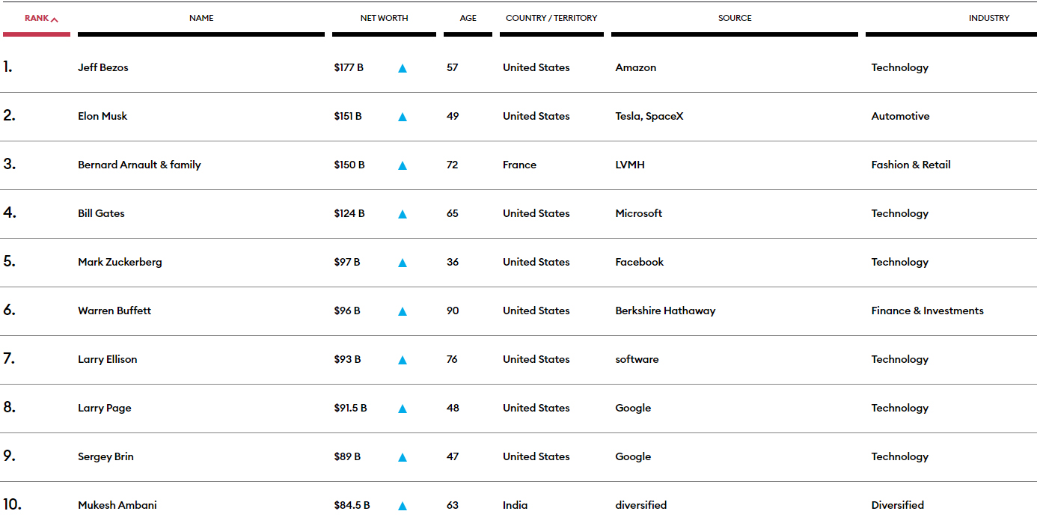Click Berkshire Hathaway in the source column
Viewport: 1037px width, 529px height.
tap(665, 311)
